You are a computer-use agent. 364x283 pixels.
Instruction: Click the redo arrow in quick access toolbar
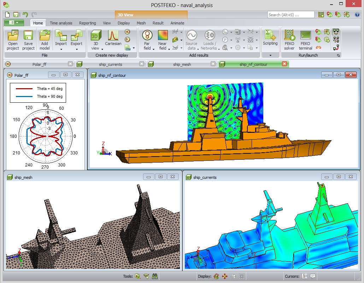pyautogui.click(x=34, y=15)
